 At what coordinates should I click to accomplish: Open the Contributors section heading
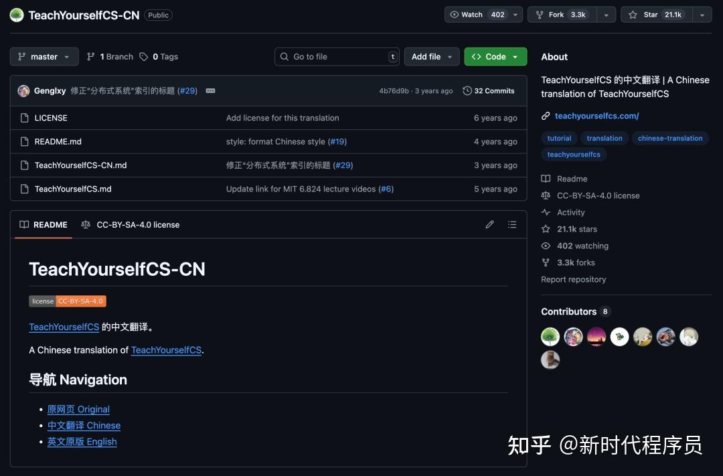(576, 311)
